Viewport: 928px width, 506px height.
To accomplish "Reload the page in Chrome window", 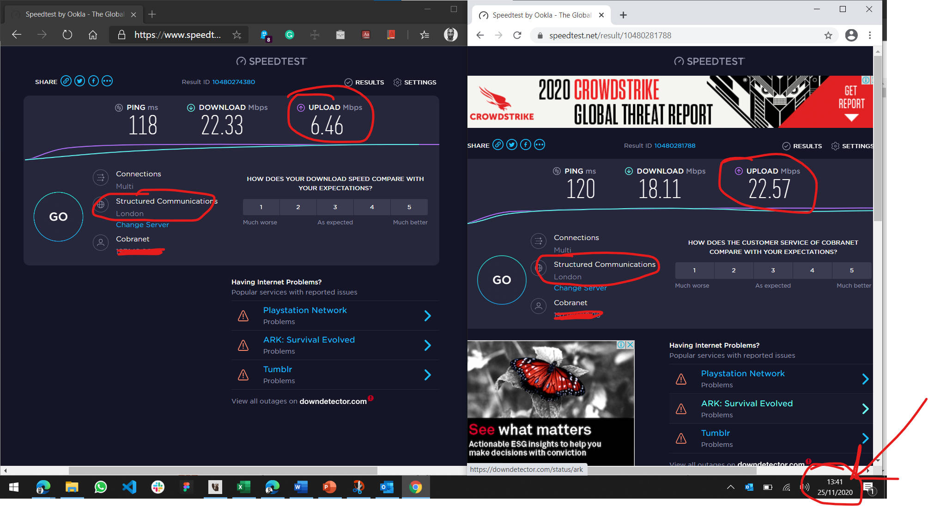I will [x=517, y=36].
